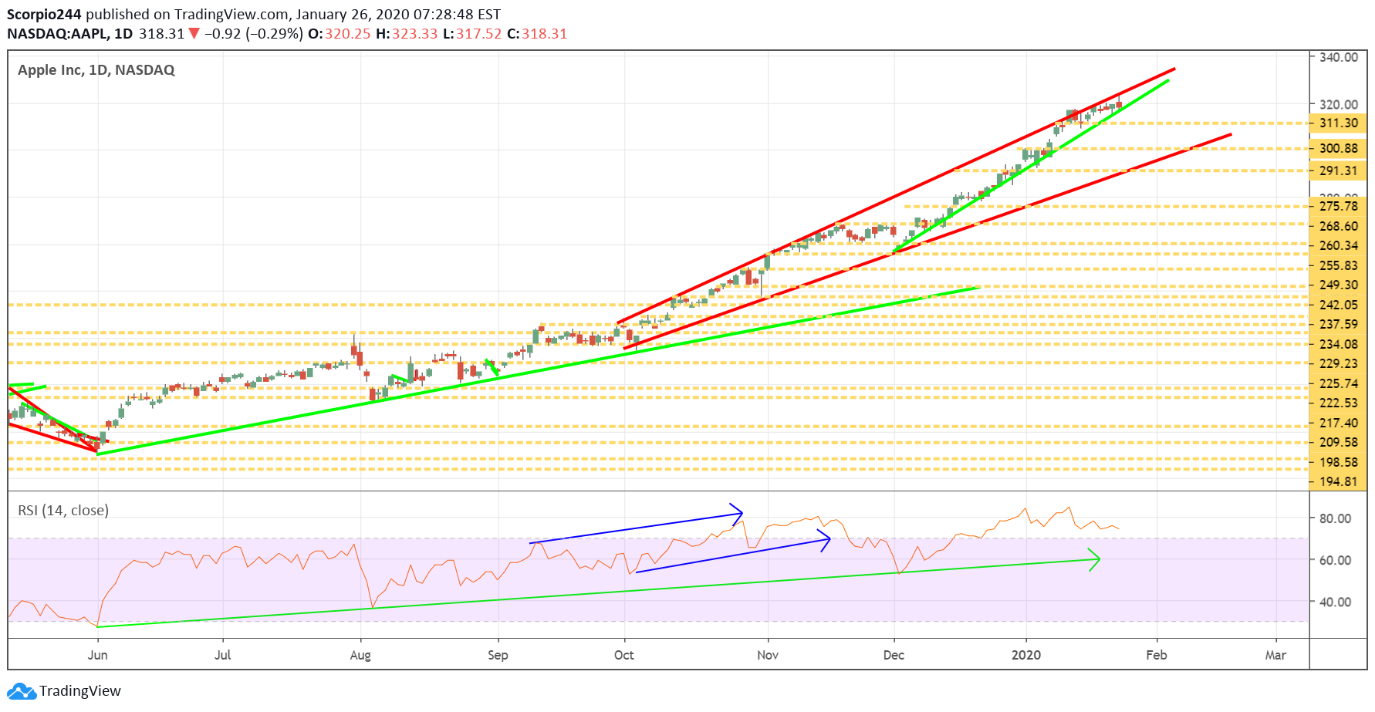Click the last price 318.31 in header
This screenshot has height=712, width=1375.
pyautogui.click(x=162, y=35)
